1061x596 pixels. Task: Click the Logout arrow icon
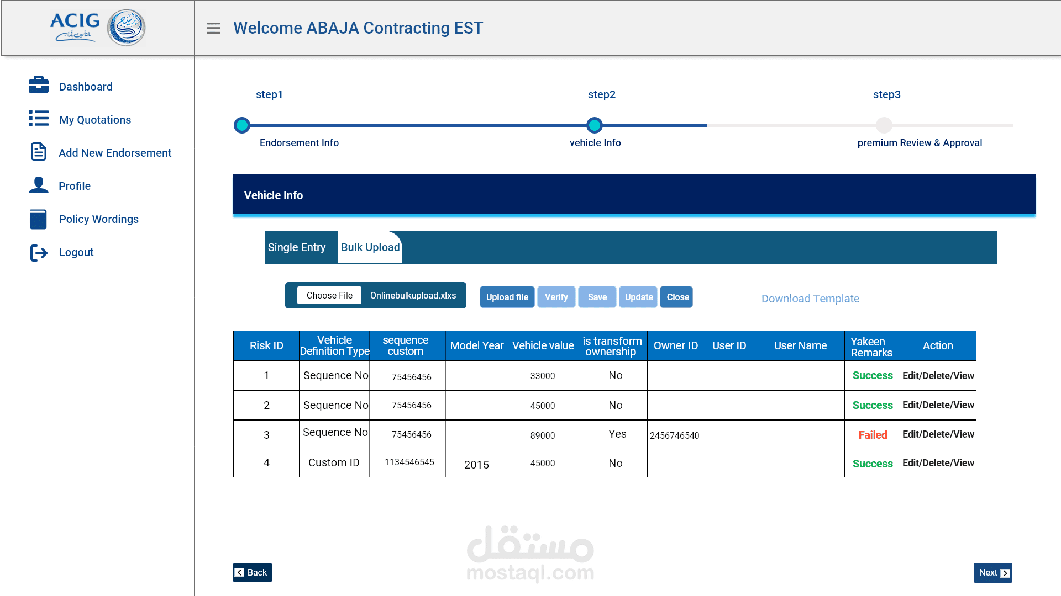(x=39, y=253)
